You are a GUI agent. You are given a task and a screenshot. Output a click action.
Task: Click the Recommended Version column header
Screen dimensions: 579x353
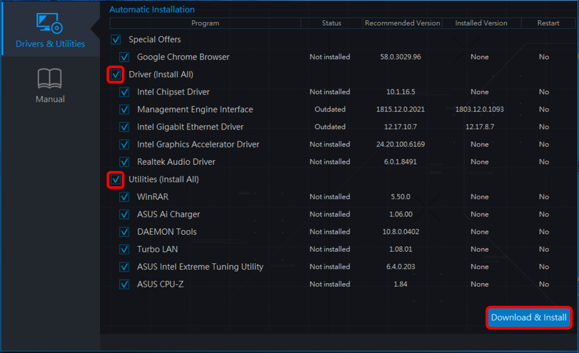coord(403,23)
